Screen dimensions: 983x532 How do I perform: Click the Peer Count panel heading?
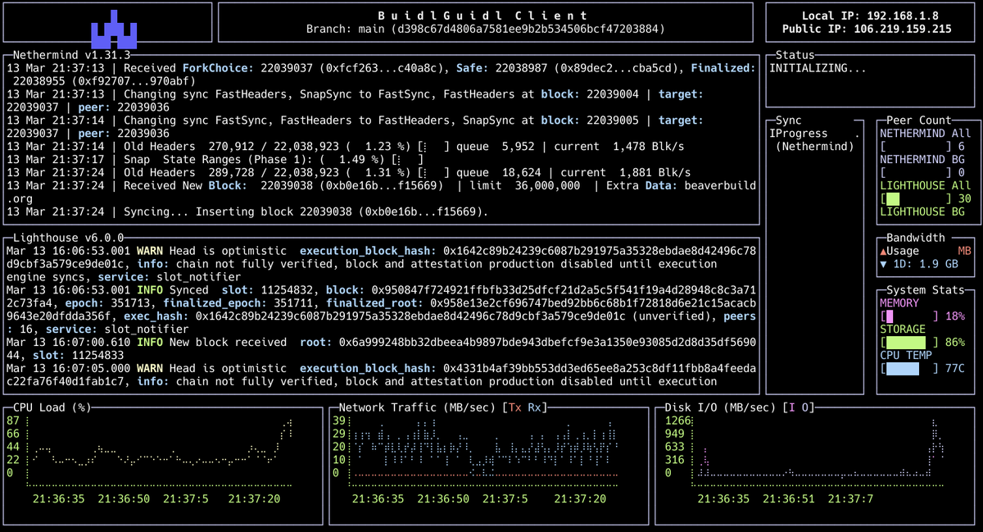coord(919,120)
